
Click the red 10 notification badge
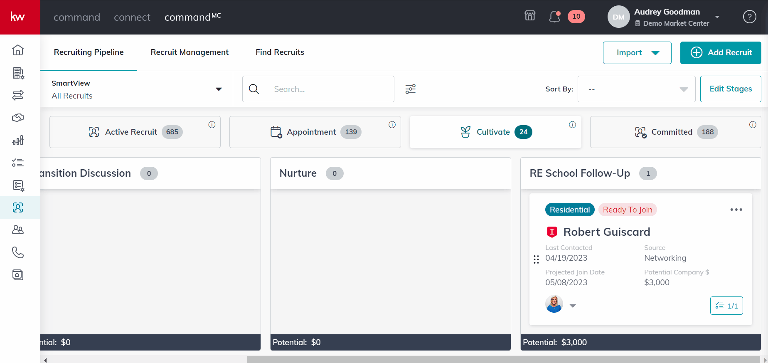pyautogui.click(x=576, y=17)
